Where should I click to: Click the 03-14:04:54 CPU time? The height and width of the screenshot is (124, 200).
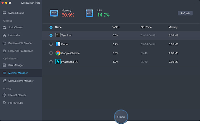[x=148, y=44]
